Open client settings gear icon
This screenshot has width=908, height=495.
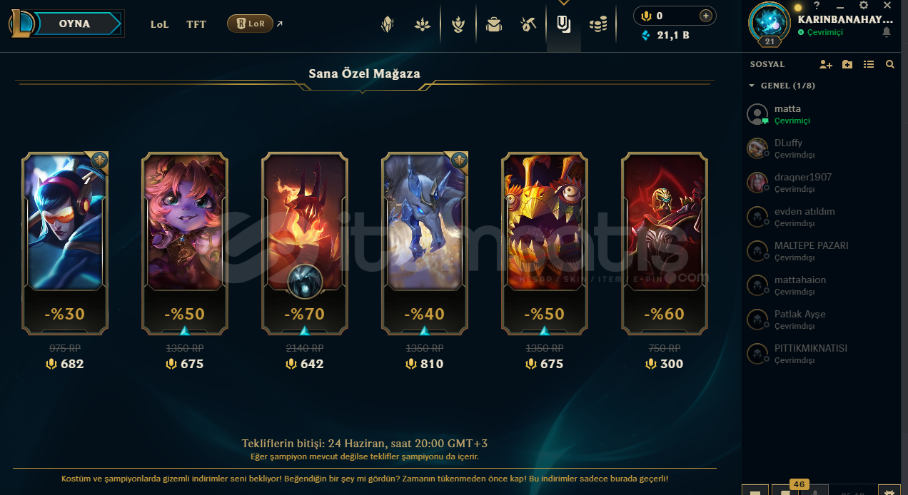pos(863,5)
